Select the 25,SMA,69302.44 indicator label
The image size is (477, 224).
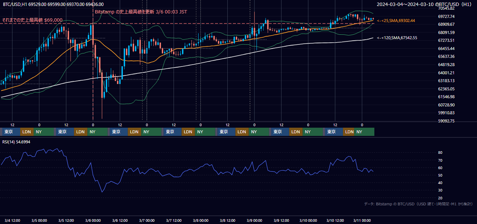point(396,21)
